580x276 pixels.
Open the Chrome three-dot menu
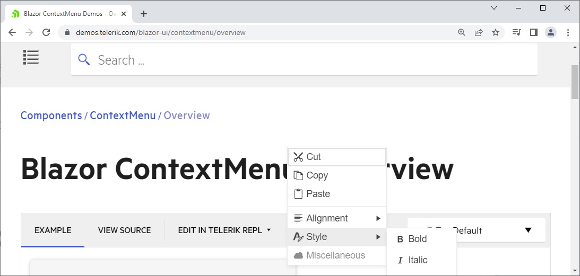(x=568, y=32)
